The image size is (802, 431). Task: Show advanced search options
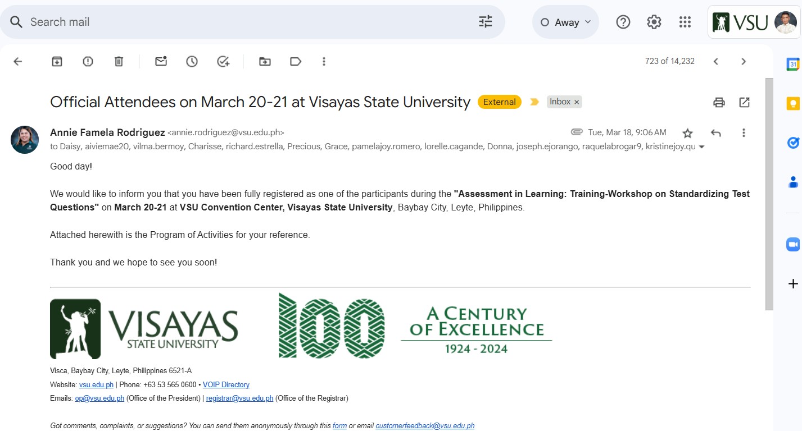coord(485,22)
